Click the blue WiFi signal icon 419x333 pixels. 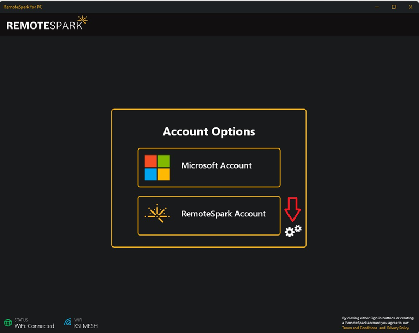coord(67,322)
